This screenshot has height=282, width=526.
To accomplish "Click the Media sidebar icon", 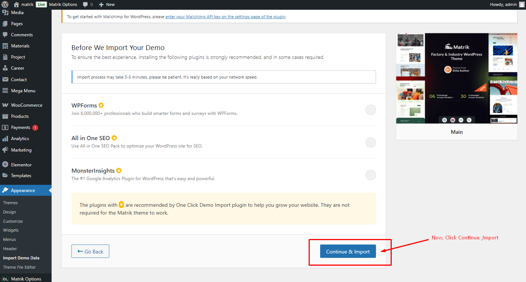I will point(5,12).
